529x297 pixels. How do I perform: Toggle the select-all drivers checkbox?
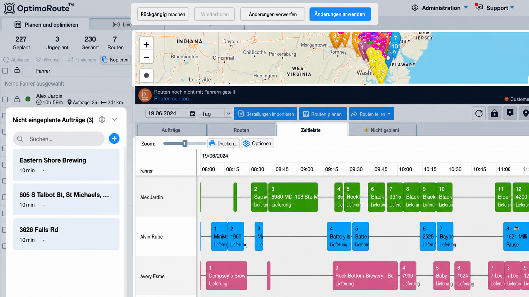(5, 71)
